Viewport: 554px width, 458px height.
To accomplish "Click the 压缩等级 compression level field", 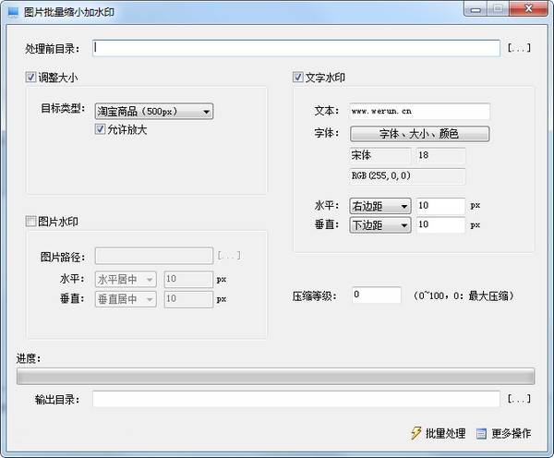I will (375, 295).
